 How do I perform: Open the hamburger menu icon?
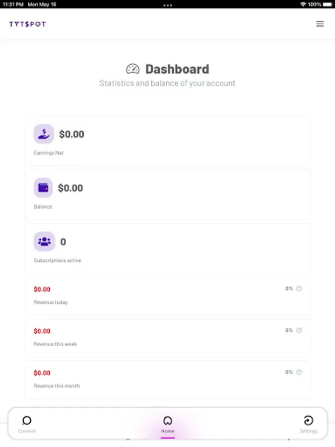pos(320,24)
